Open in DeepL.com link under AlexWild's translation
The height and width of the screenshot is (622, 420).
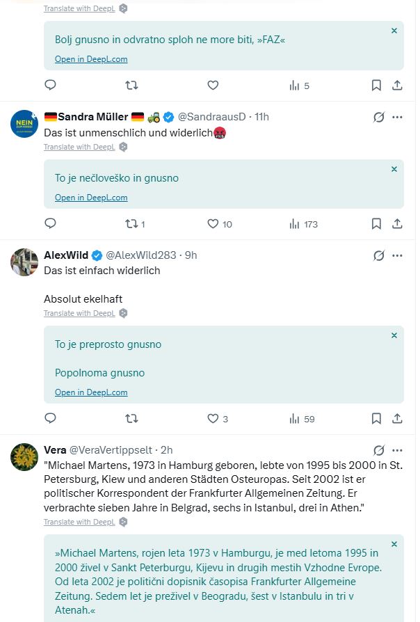91,392
